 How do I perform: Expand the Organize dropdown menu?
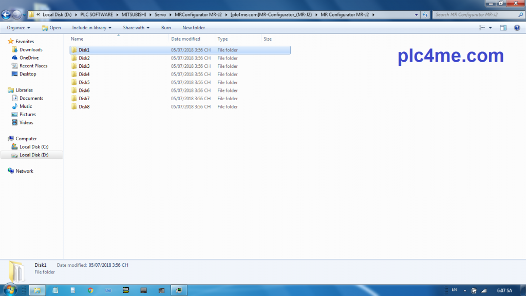[18, 28]
